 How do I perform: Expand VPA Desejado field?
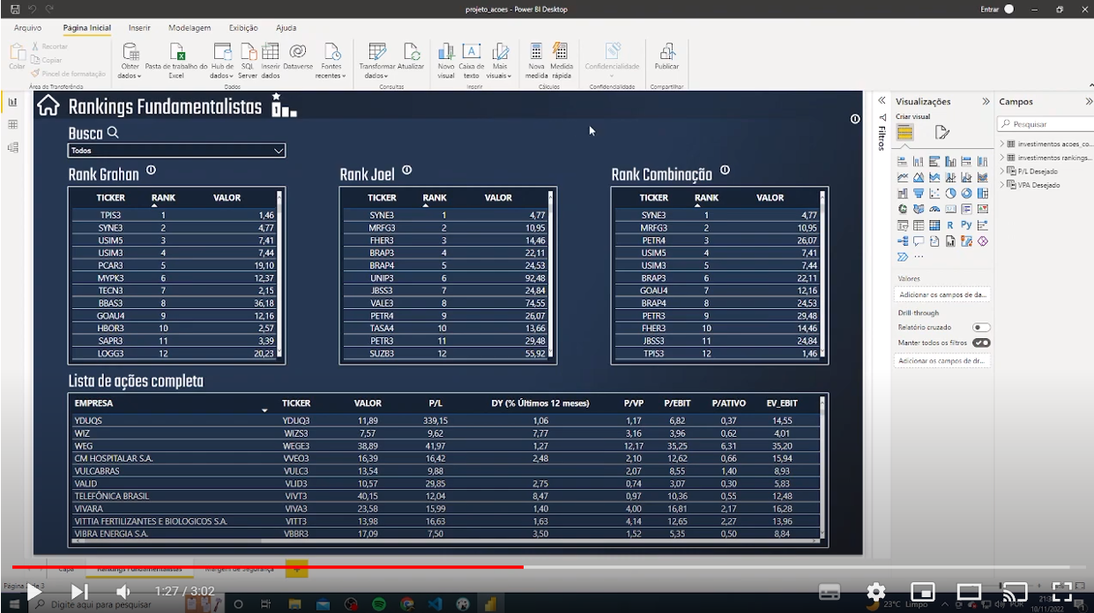pos(1002,185)
